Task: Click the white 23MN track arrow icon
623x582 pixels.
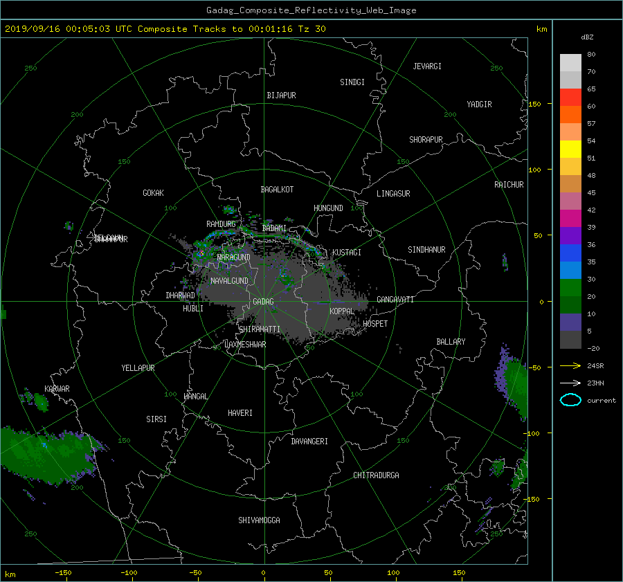Action: coord(570,383)
